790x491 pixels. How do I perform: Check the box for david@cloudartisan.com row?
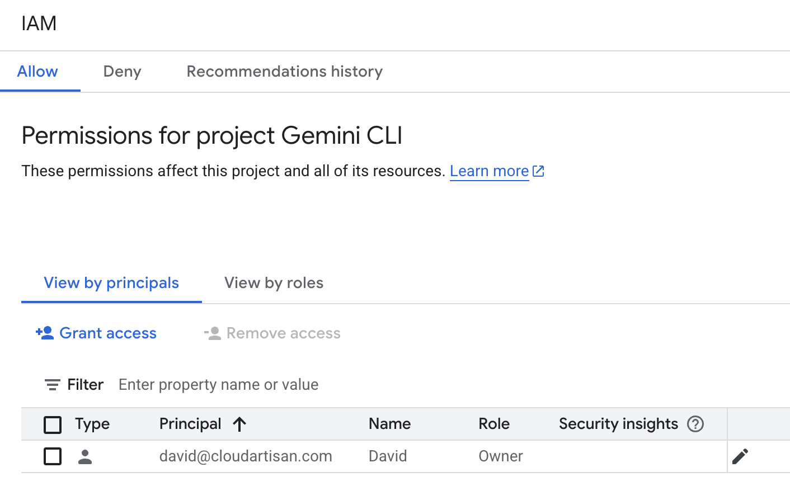click(x=53, y=456)
